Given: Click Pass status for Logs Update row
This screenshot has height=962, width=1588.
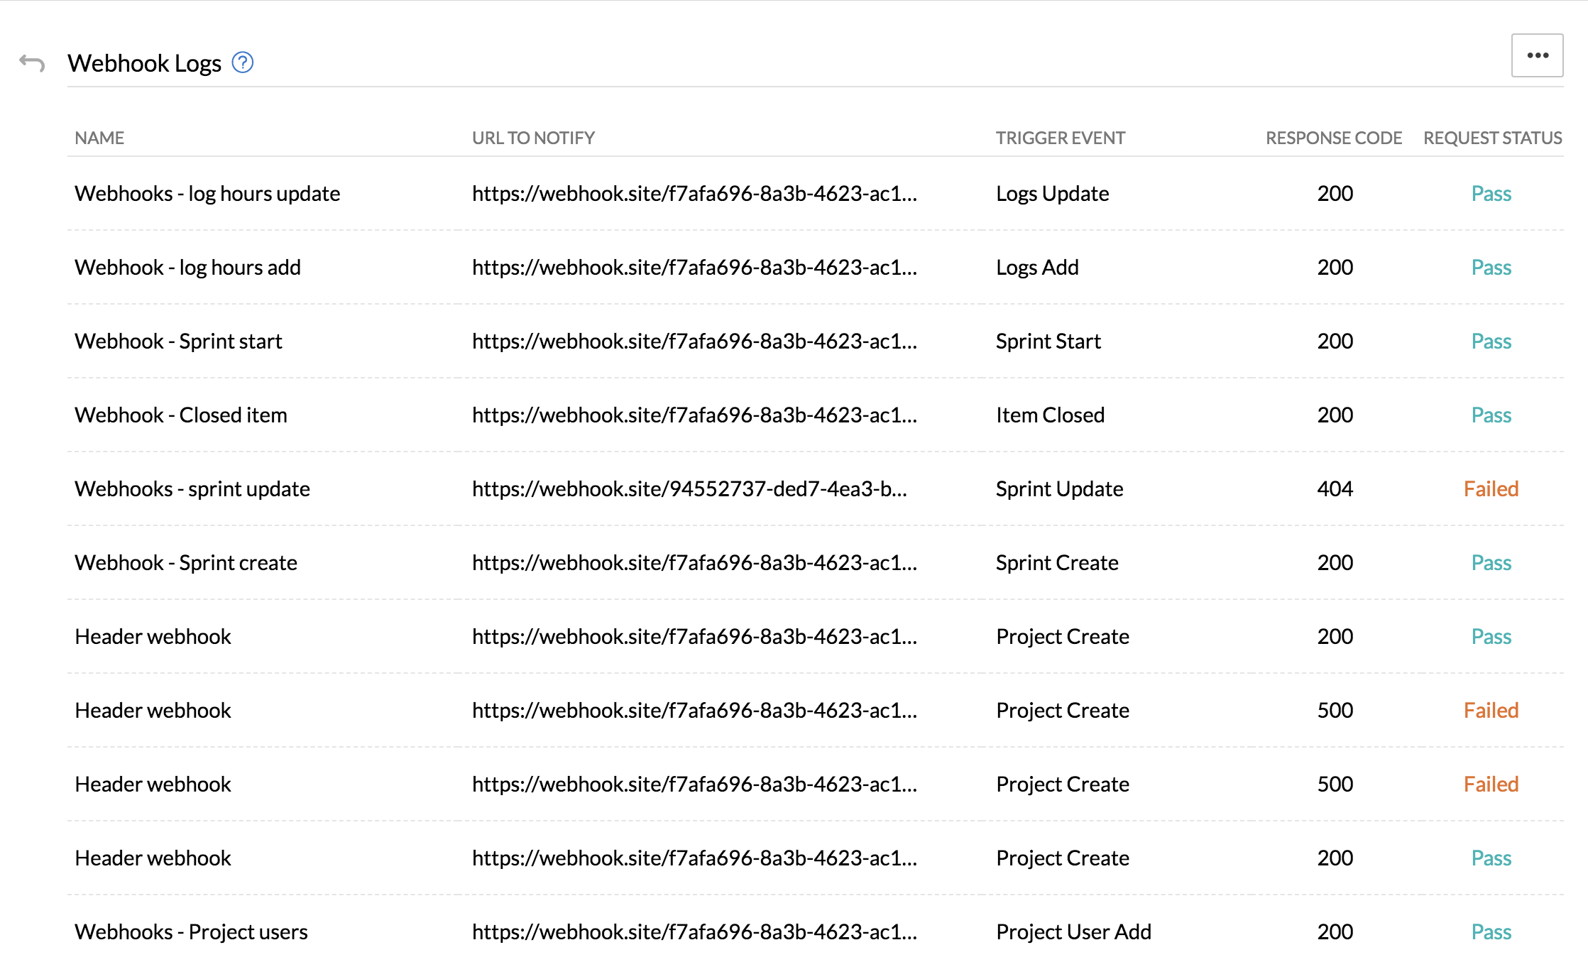Looking at the screenshot, I should point(1491,194).
